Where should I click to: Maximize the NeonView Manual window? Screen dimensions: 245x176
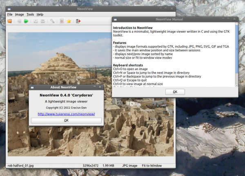tap(228, 19)
